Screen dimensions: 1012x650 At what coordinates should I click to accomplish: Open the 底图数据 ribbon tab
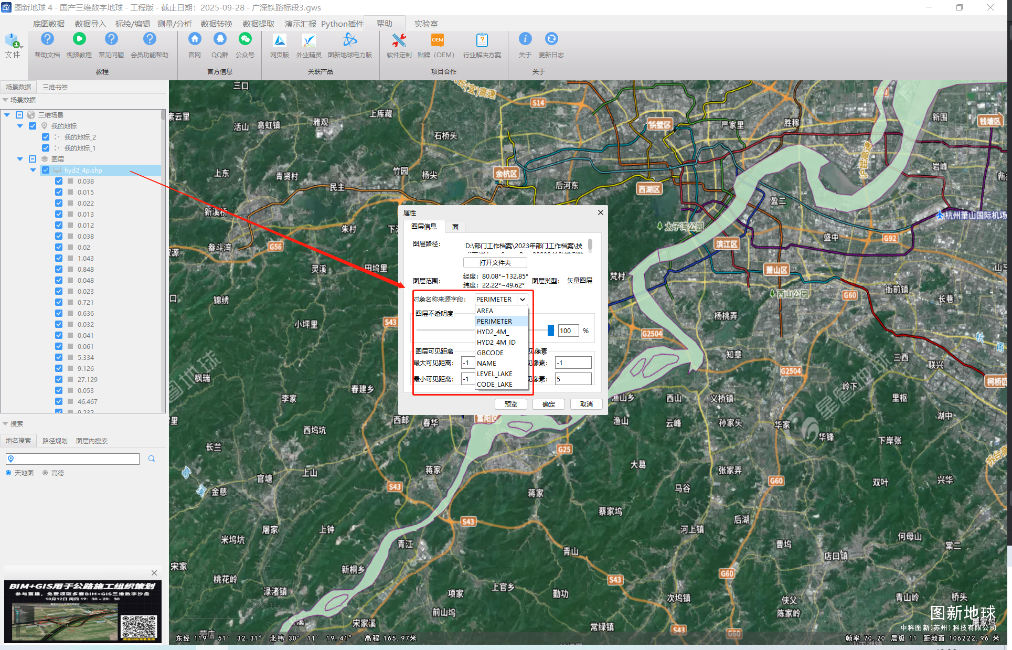[x=49, y=24]
